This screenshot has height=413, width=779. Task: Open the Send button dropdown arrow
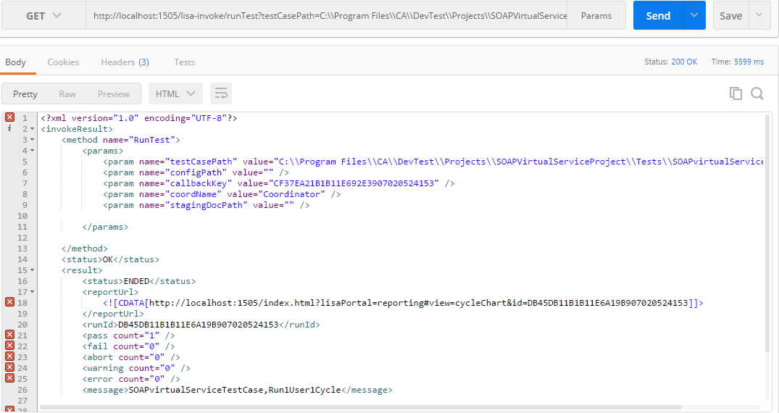click(694, 15)
